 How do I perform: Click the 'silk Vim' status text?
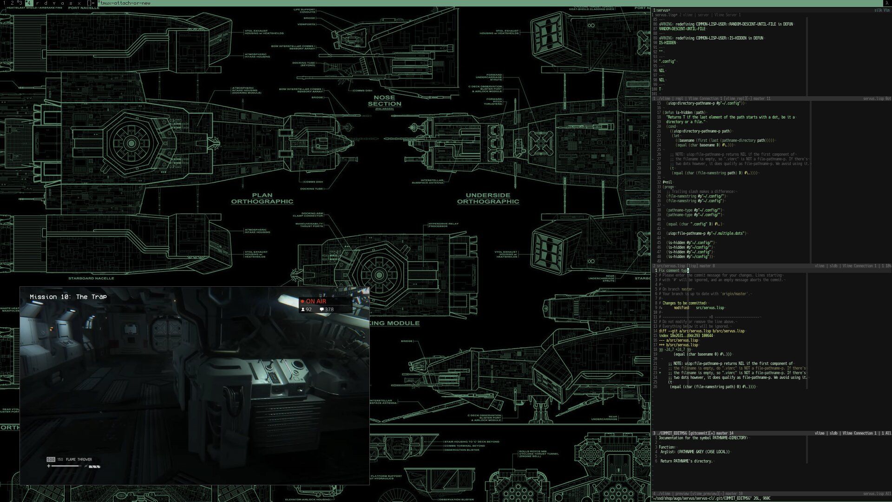tap(882, 10)
